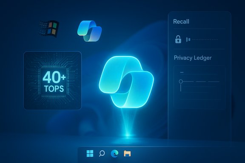Click the TOPS text on the chip
Image resolution: width=245 pixels, height=163 pixels.
click(54, 89)
